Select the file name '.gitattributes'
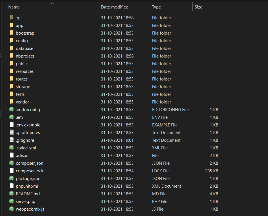This screenshot has height=216, width=268. click(28, 133)
